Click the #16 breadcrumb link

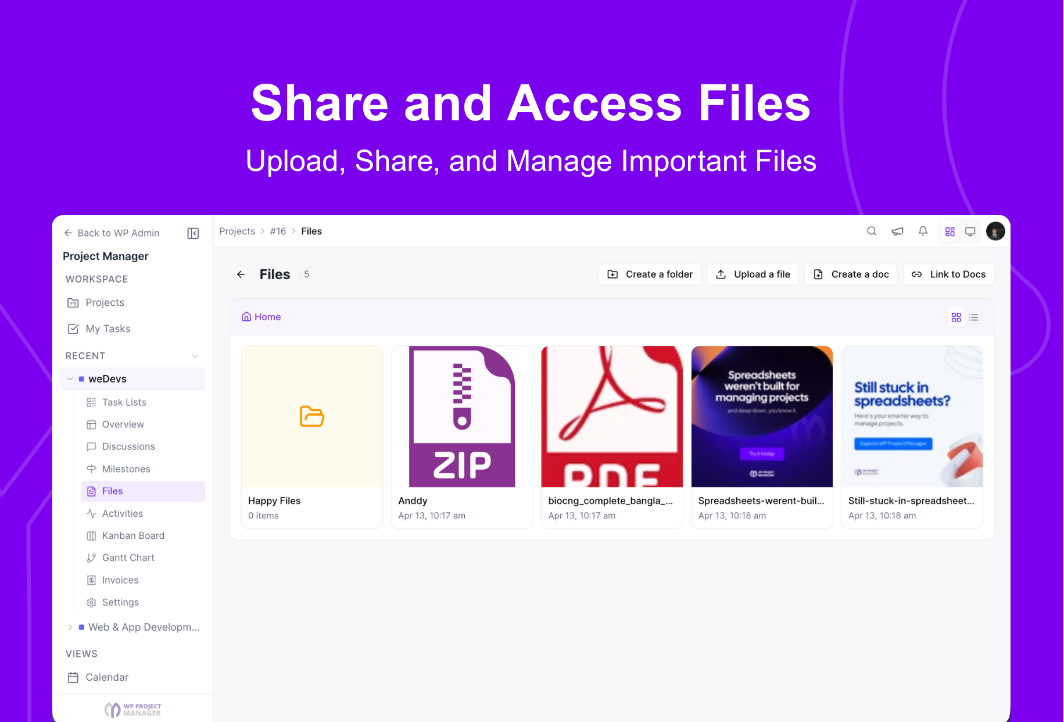click(278, 231)
